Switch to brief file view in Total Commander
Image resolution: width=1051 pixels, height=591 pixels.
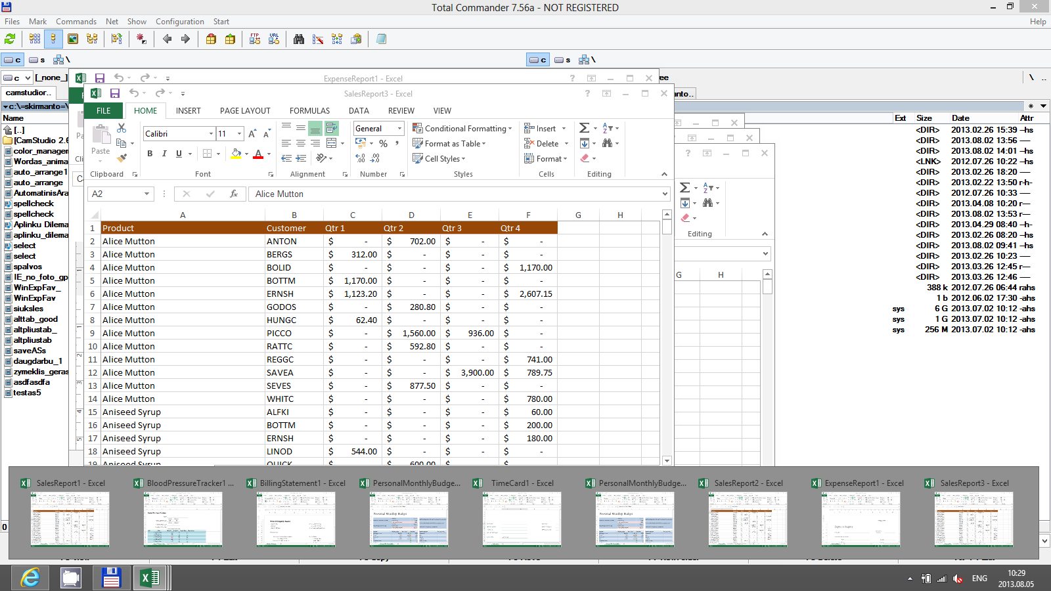point(35,39)
